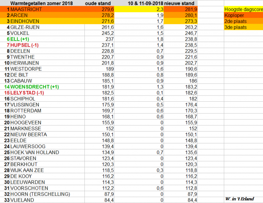
Task: Click the '10 & 11-09-2018' date header
Action: tap(146, 3)
